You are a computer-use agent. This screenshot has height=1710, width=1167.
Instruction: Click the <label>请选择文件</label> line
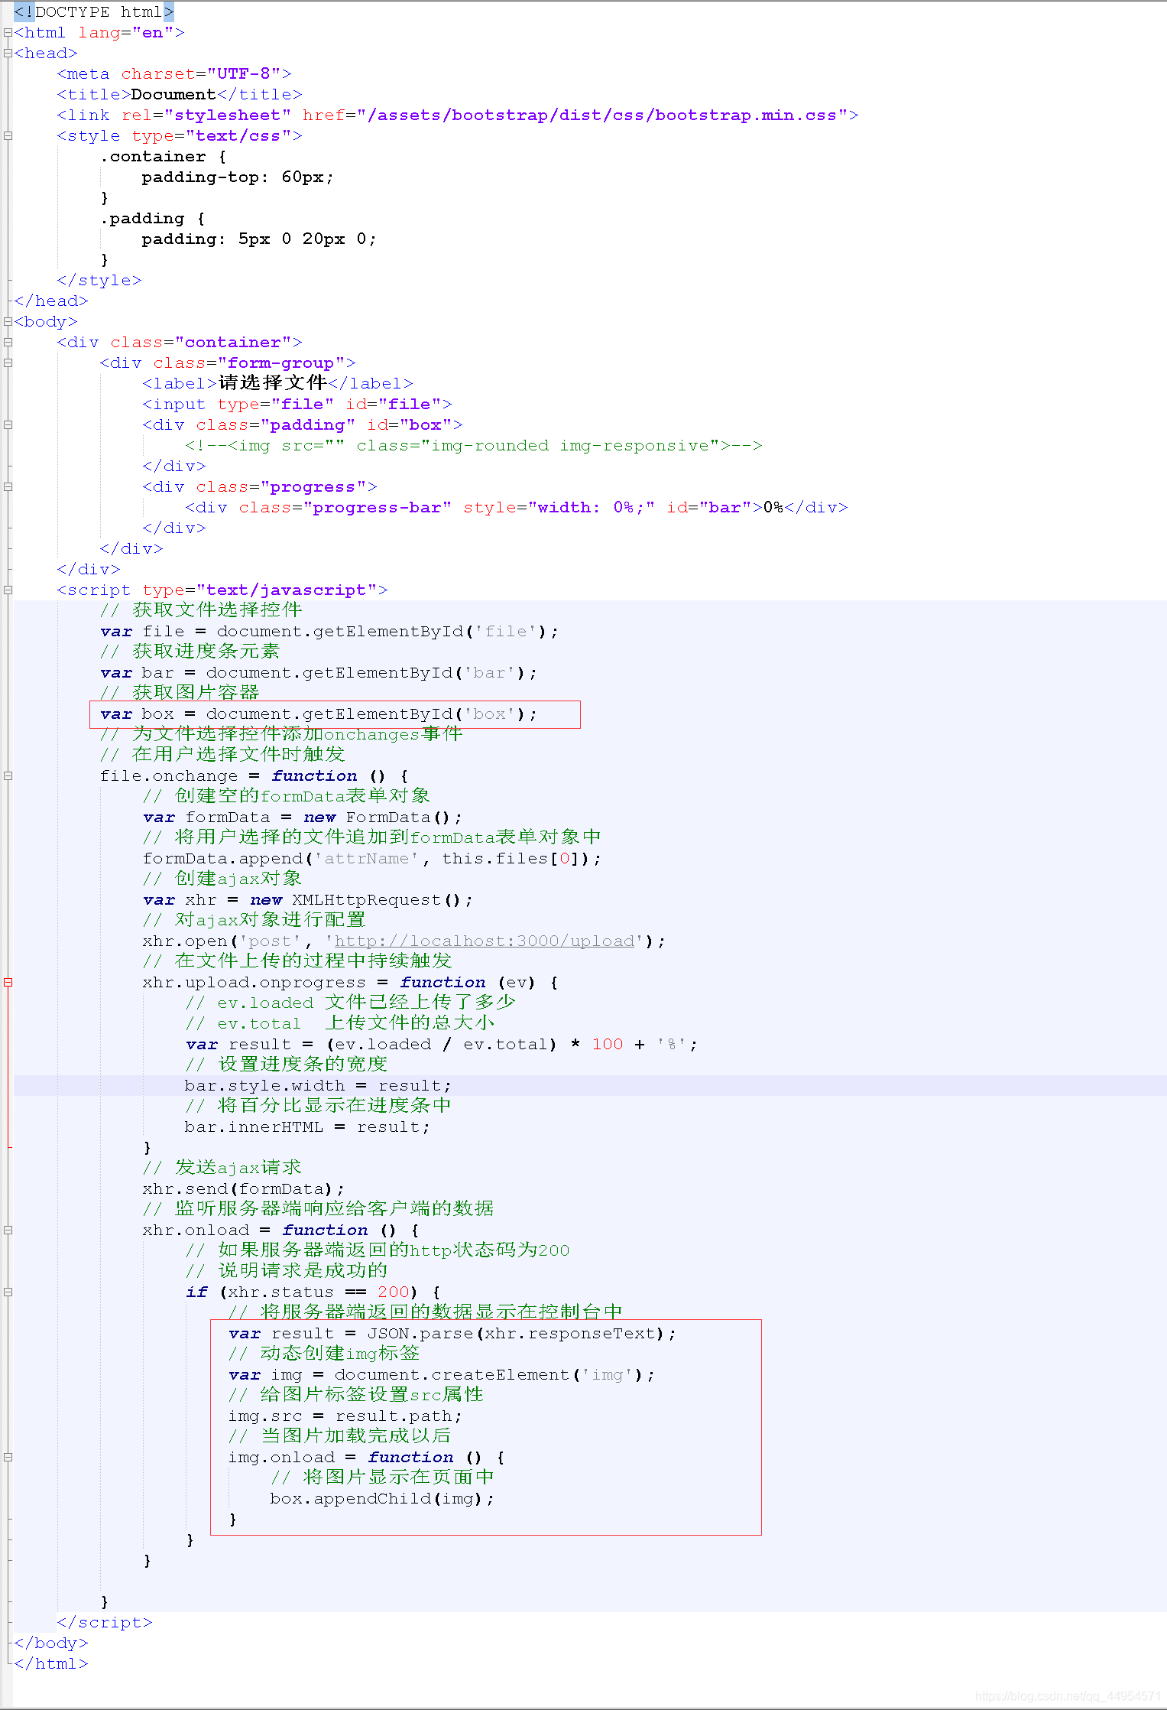point(278,384)
